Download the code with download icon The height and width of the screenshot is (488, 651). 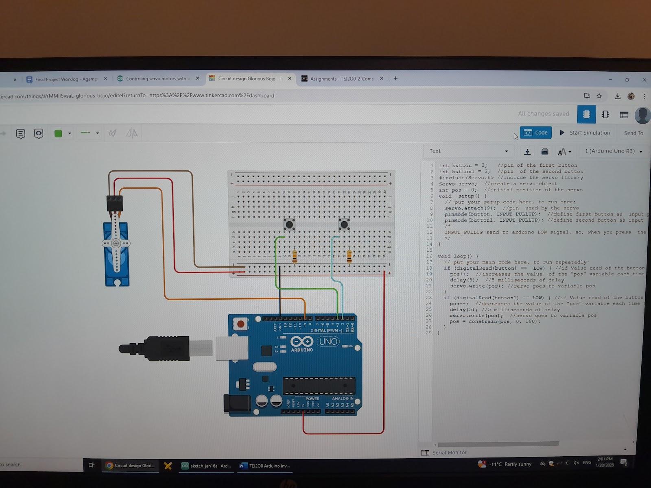click(x=527, y=152)
